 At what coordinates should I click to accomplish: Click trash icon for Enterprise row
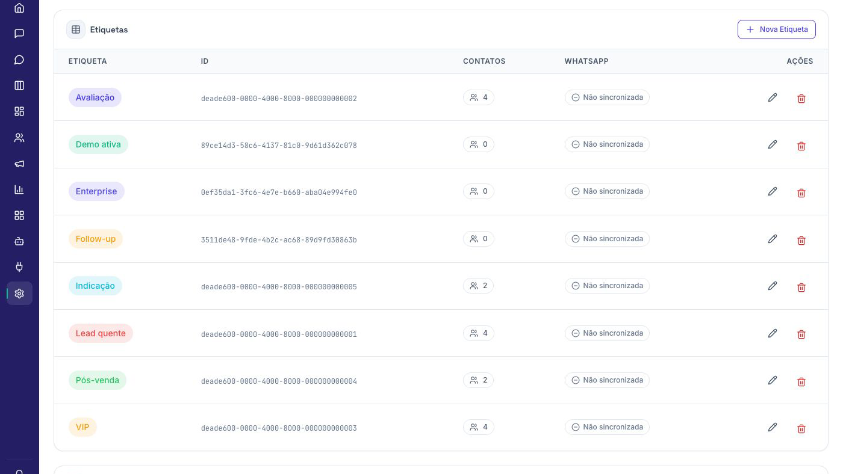coord(801,192)
